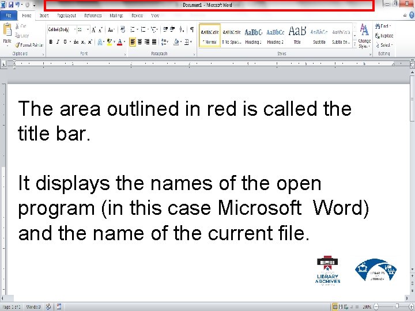Image resolution: width=415 pixels, height=311 pixels.
Task: Open the font size dropdown
Action: click(x=88, y=29)
